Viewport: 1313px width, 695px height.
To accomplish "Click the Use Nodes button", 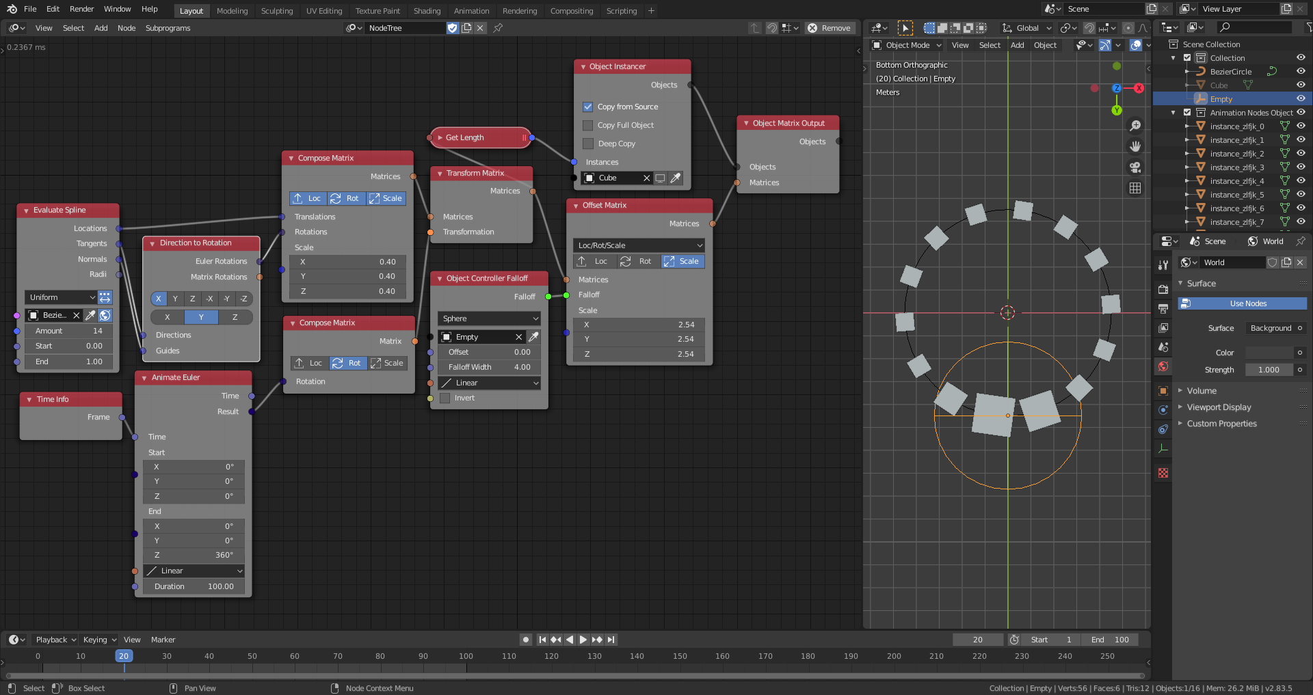I will pos(1242,303).
